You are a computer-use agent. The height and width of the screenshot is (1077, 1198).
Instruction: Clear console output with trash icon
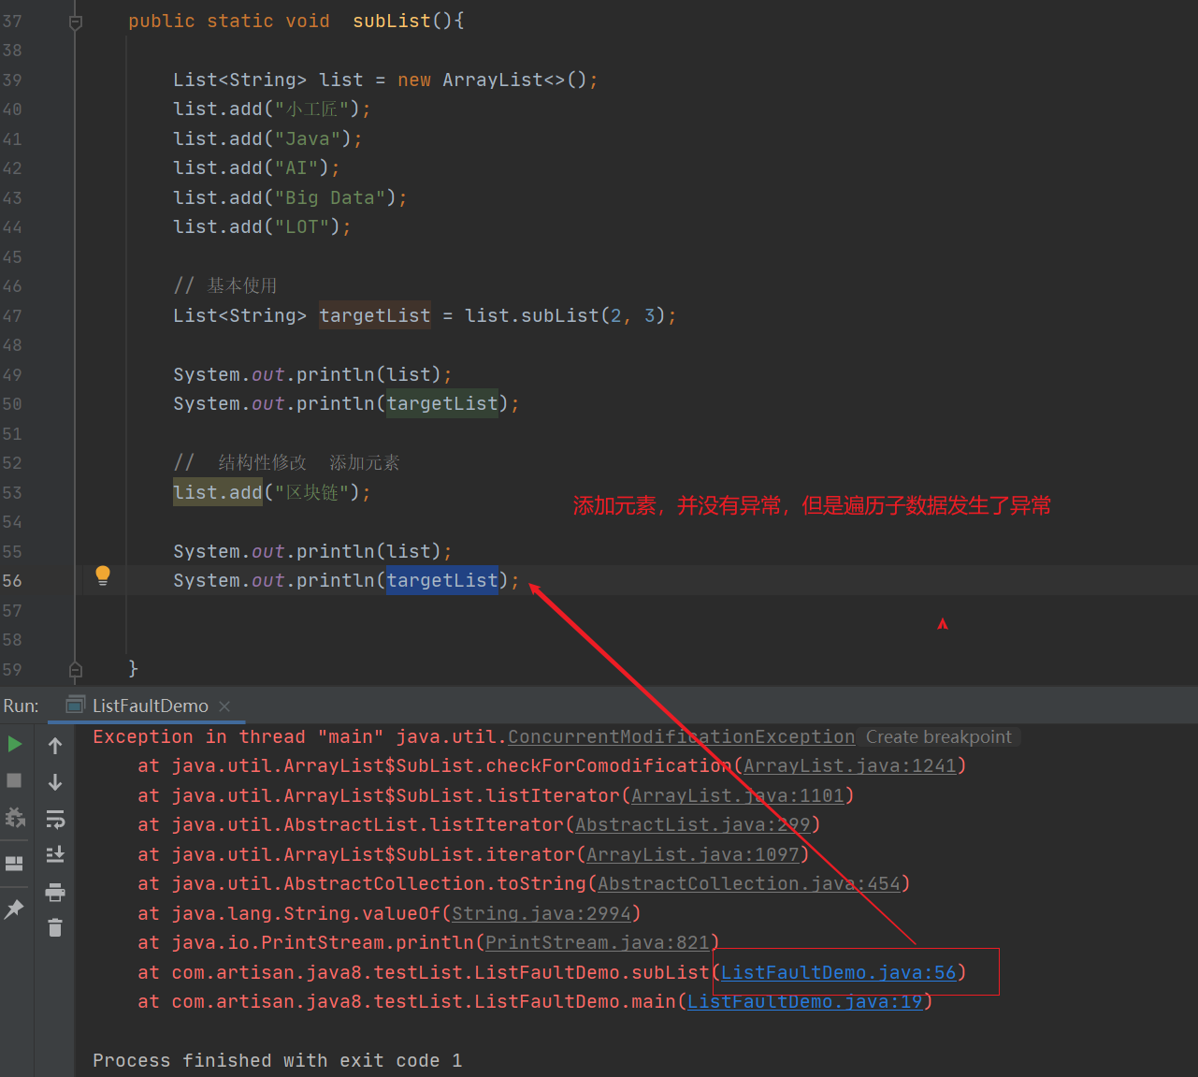[55, 927]
